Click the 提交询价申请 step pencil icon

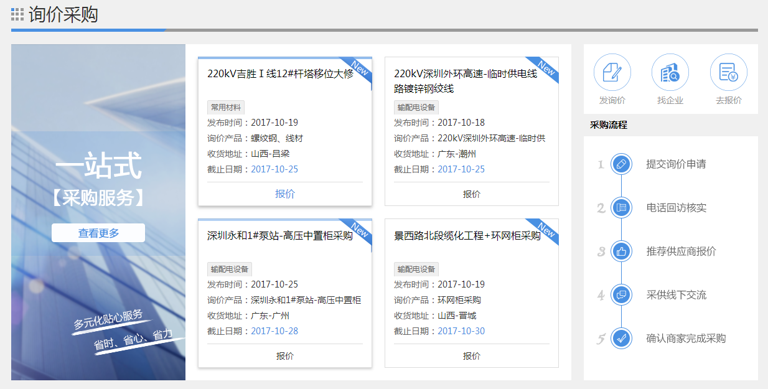click(x=621, y=164)
